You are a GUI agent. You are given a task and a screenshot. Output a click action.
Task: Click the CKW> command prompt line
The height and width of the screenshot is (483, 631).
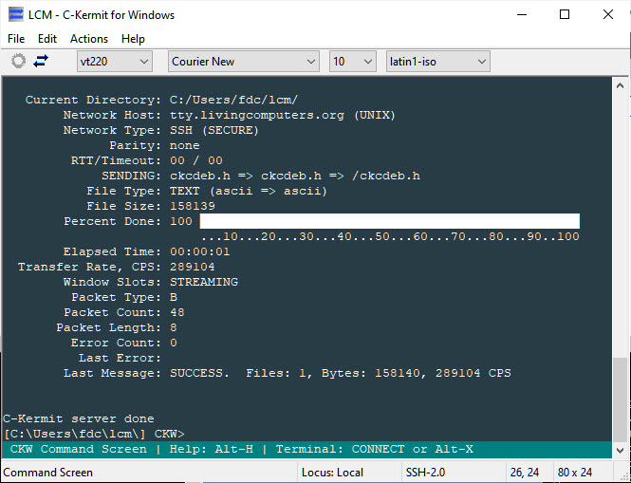[94, 434]
